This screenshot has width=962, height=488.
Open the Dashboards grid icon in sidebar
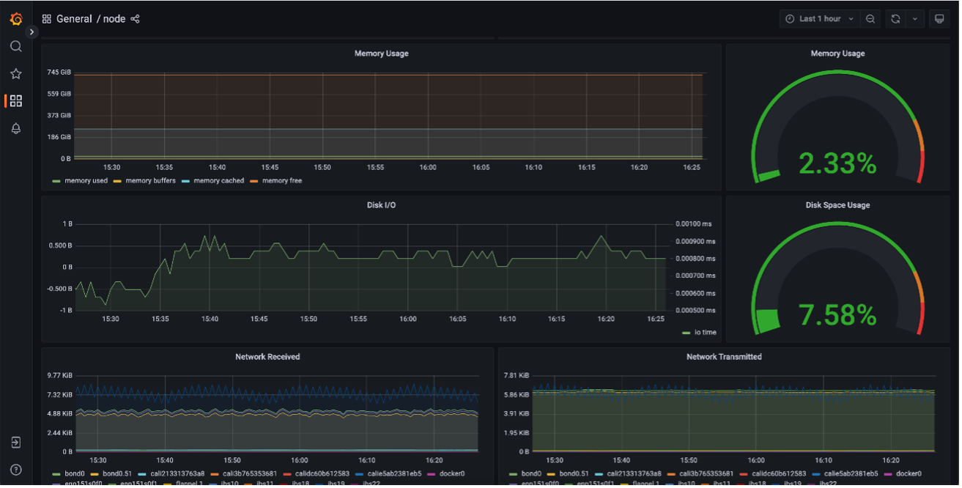pyautogui.click(x=15, y=101)
